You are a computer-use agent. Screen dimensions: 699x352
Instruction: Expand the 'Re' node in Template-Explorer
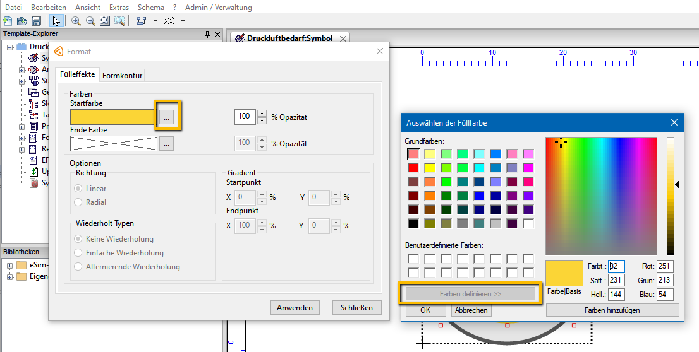pos(21,150)
